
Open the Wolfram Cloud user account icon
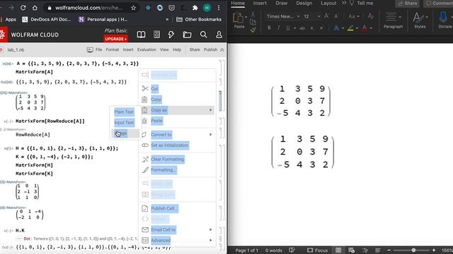pyautogui.click(x=219, y=35)
